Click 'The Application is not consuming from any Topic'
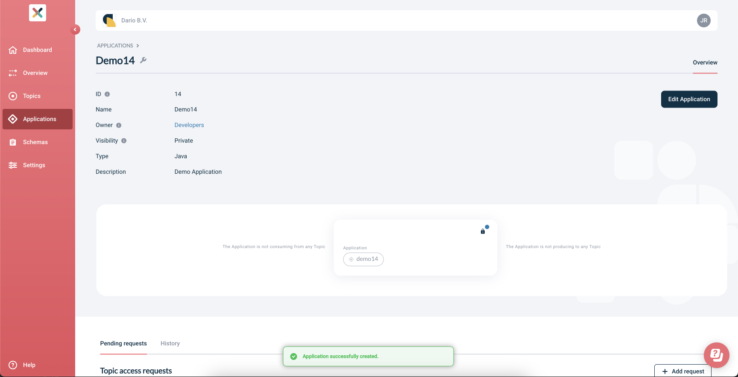The image size is (738, 377). tap(274, 247)
